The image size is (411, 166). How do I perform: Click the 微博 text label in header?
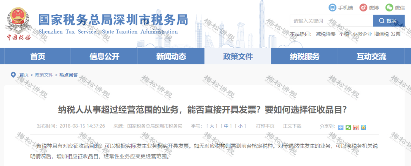374,8
